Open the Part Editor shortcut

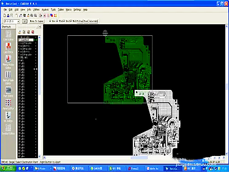tap(8, 92)
